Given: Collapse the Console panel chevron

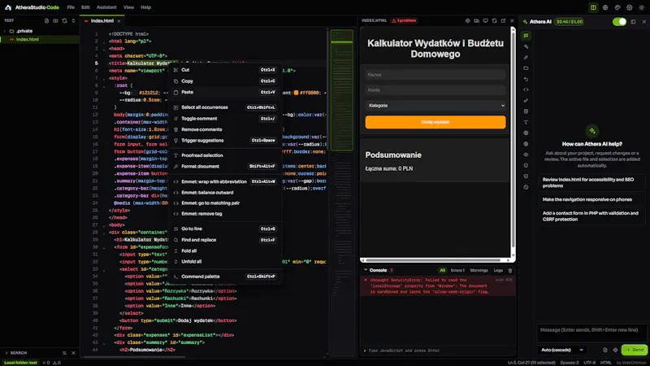Looking at the screenshot, I should click(366, 270).
